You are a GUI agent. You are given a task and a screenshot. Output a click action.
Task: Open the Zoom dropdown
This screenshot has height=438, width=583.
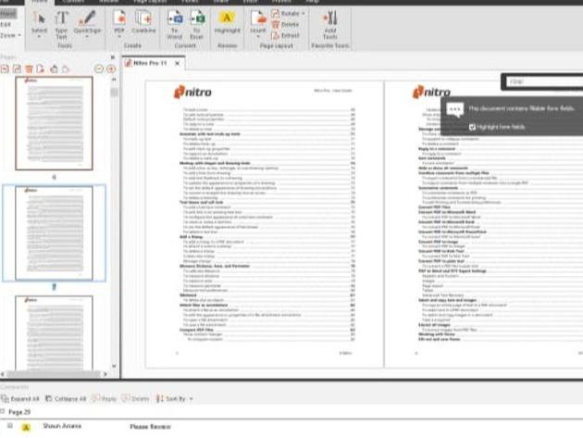(x=10, y=32)
